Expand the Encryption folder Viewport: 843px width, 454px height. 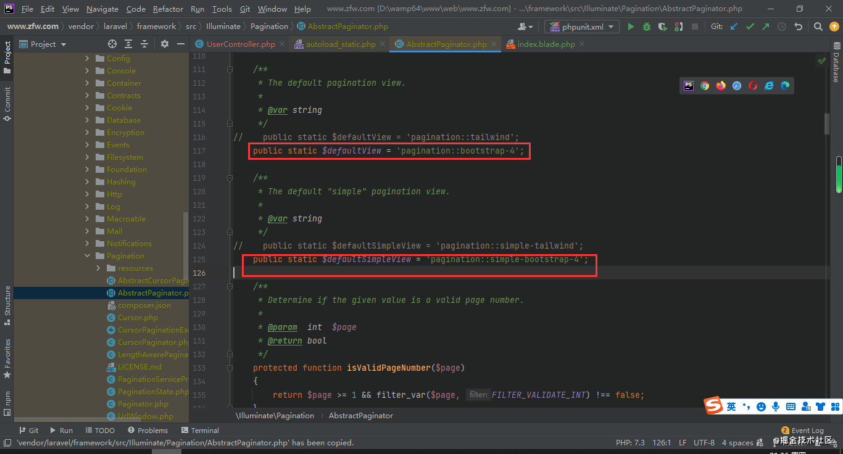coord(87,133)
